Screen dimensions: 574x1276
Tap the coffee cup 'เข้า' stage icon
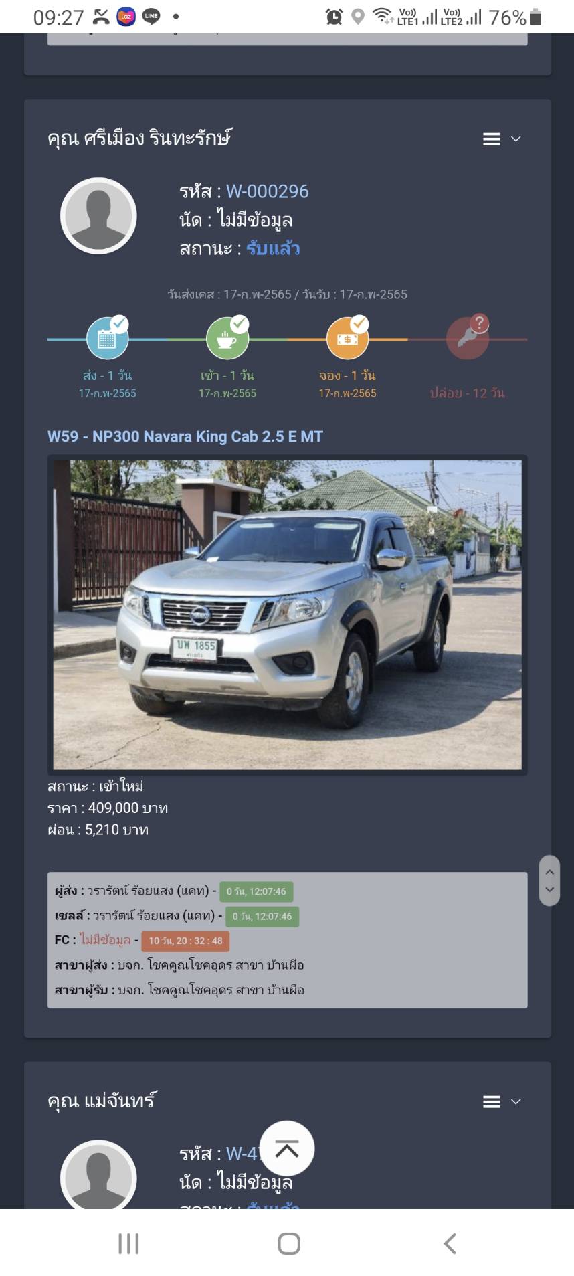(x=227, y=338)
